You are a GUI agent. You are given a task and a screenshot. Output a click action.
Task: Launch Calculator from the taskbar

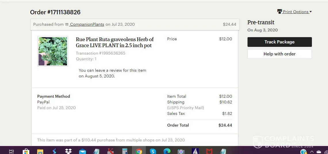coord(125,151)
